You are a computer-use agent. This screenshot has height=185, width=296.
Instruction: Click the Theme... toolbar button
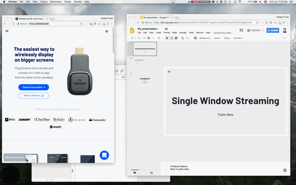tap(227, 38)
